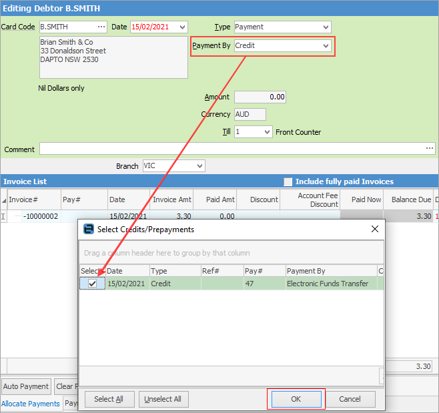Expand the Payment By dropdown
The width and height of the screenshot is (439, 413).
tap(326, 46)
